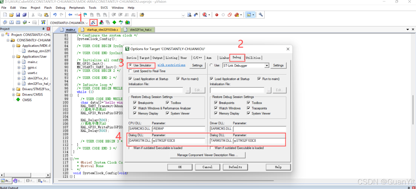
Task: Enable Limit Speed to Real-Time
Action: click(x=130, y=71)
